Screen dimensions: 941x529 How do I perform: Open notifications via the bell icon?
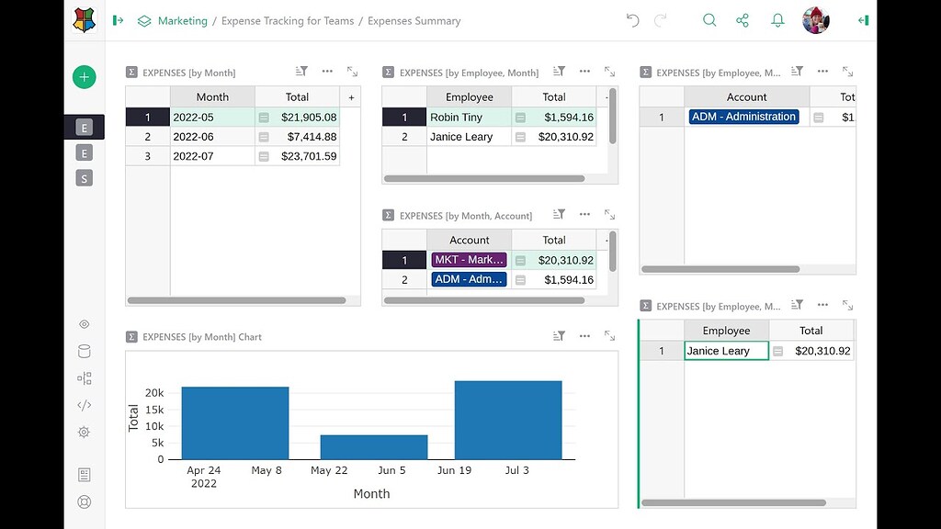pos(777,19)
